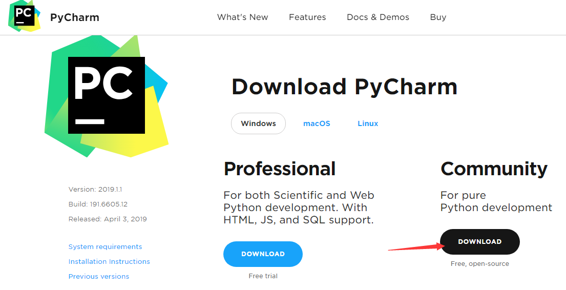View the Previous versions link
The width and height of the screenshot is (566, 290).
98,276
